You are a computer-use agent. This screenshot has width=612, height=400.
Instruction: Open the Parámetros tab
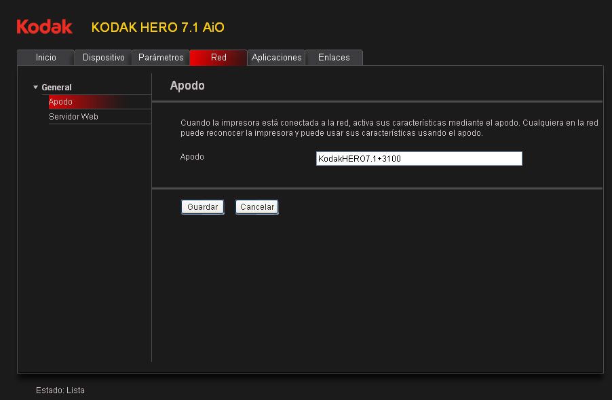click(x=161, y=58)
